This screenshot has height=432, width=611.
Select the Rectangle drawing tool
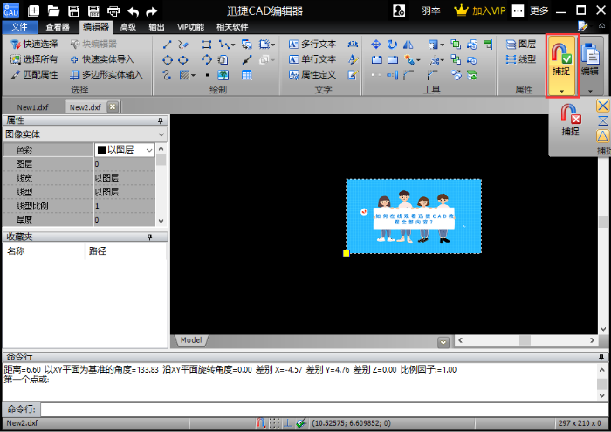[206, 45]
